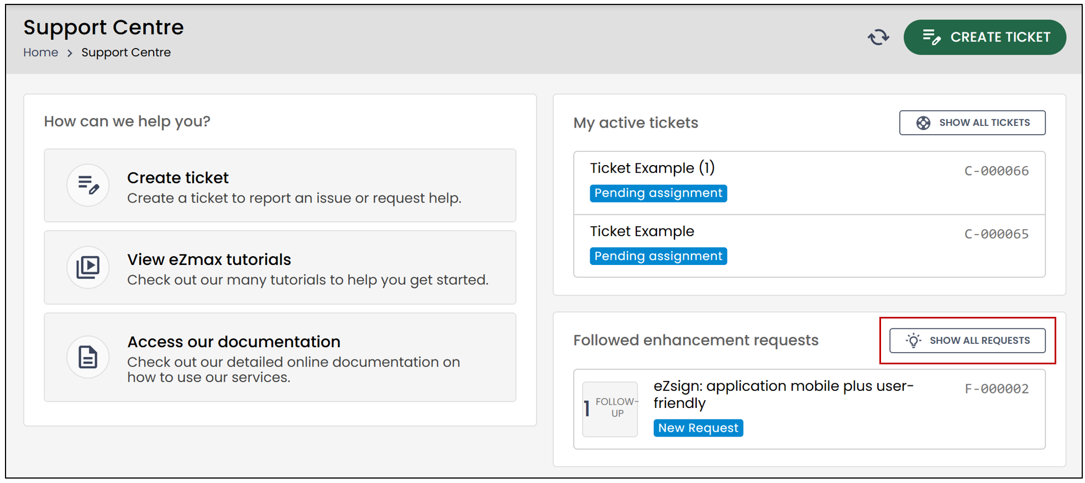The width and height of the screenshot is (1085, 483).
Task: Select the View eZmax tutorials card
Action: 280,267
